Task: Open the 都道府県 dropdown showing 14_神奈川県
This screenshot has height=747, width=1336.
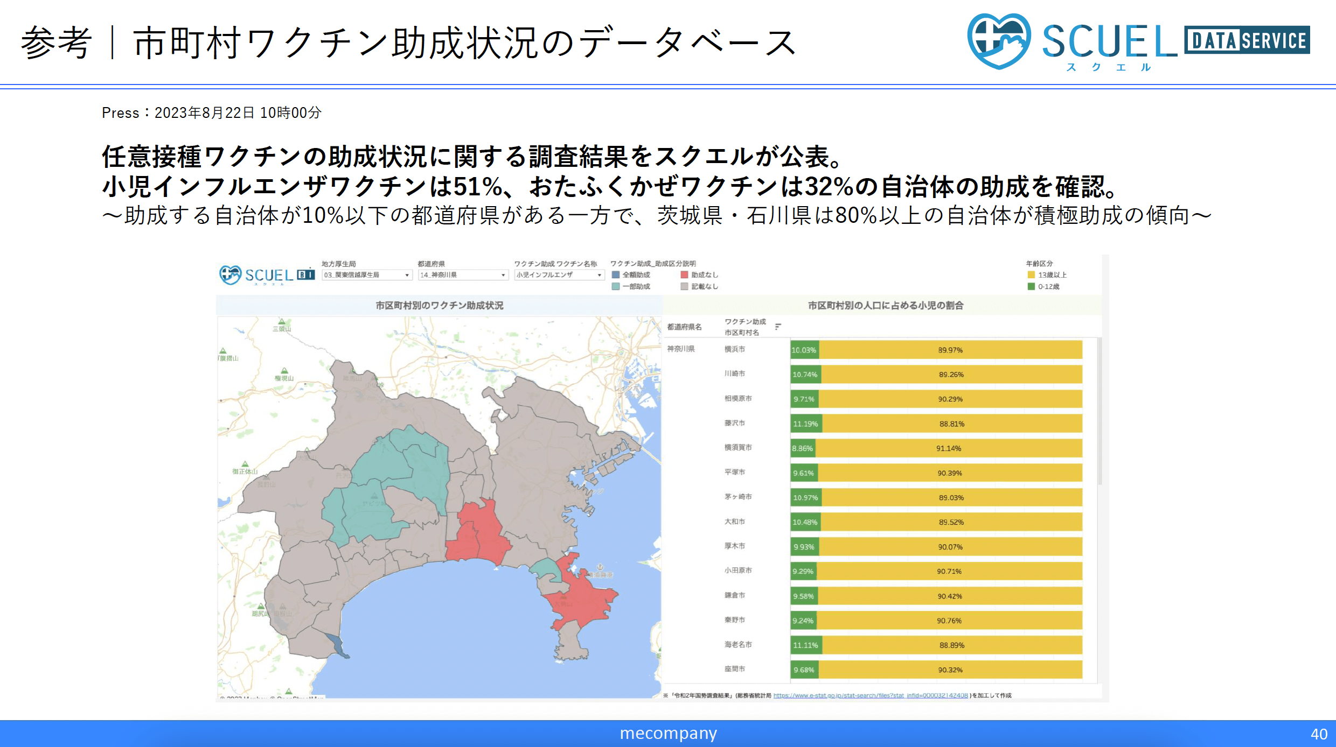Action: tap(462, 275)
